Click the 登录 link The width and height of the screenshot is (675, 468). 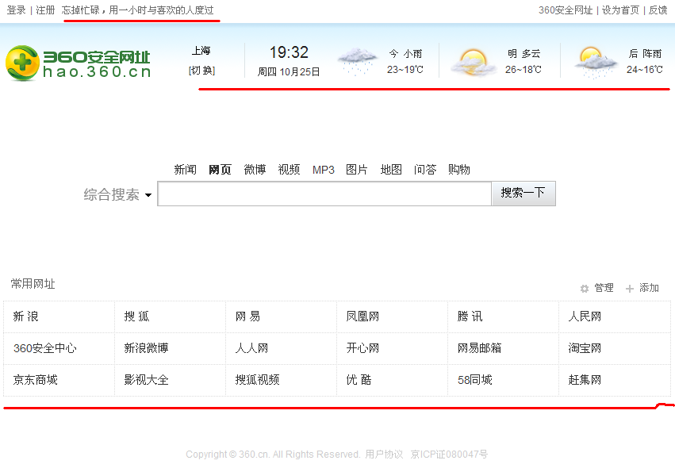pyautogui.click(x=16, y=10)
